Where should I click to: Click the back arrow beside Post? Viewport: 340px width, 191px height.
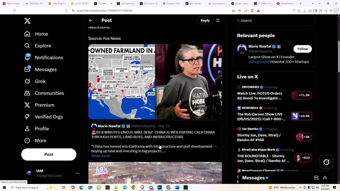(91, 20)
